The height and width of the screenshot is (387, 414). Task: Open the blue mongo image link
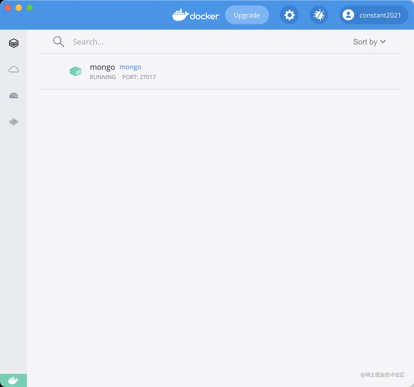point(130,67)
